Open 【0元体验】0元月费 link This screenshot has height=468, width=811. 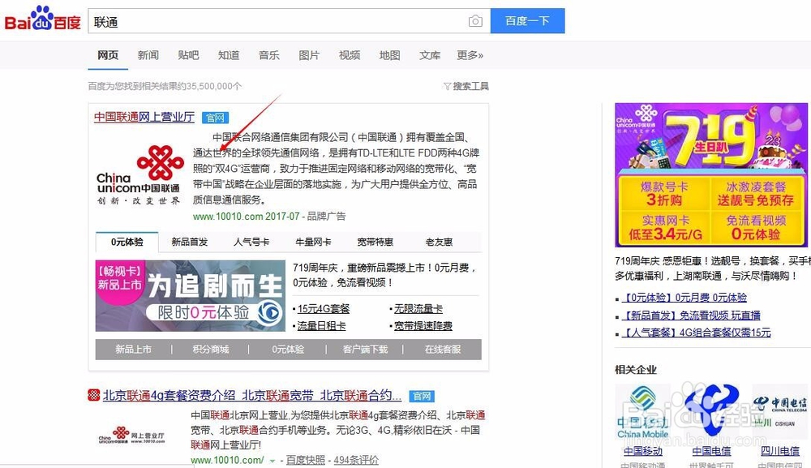684,298
